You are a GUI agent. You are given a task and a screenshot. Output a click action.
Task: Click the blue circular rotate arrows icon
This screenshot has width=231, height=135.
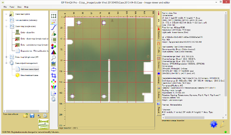54,70
